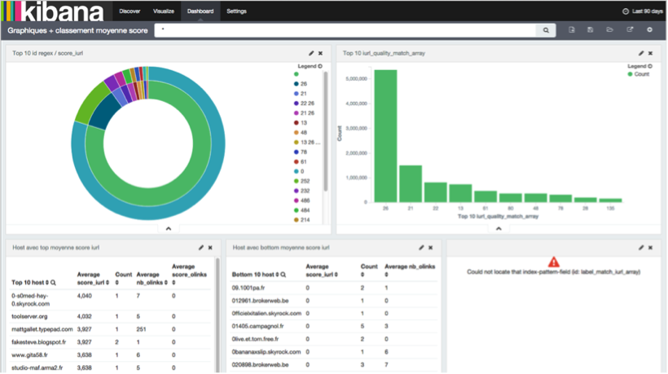The width and height of the screenshot is (668, 374).
Task: Sort top table by 'Average score_iurl' column
Action: coord(108,283)
